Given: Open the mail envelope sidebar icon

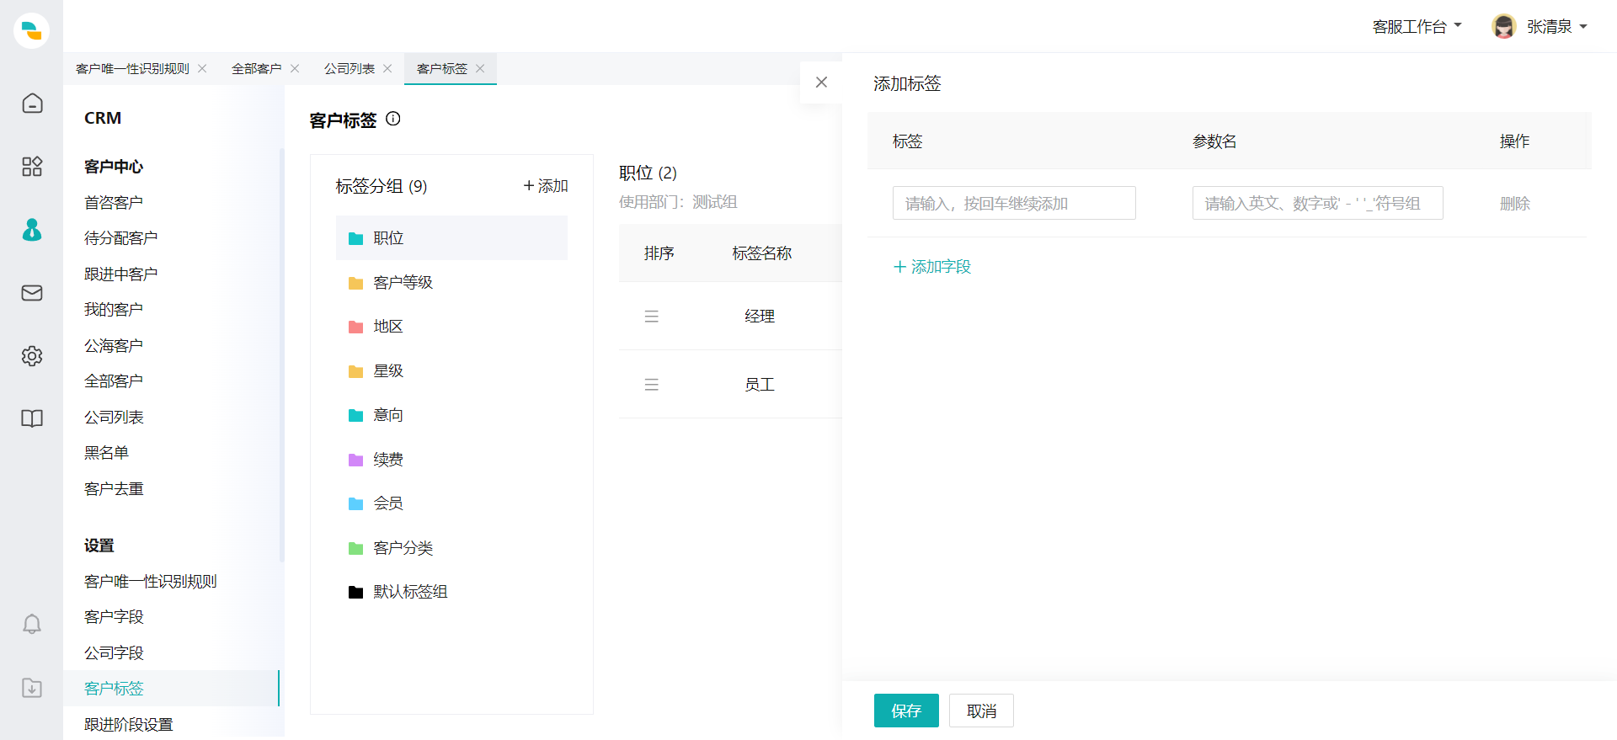Looking at the screenshot, I should coord(32,292).
